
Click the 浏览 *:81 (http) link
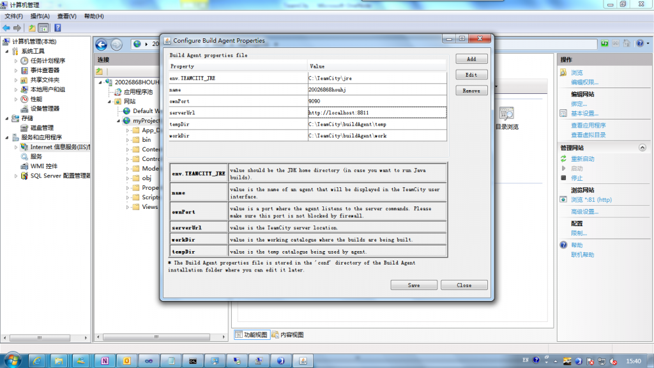[591, 200]
